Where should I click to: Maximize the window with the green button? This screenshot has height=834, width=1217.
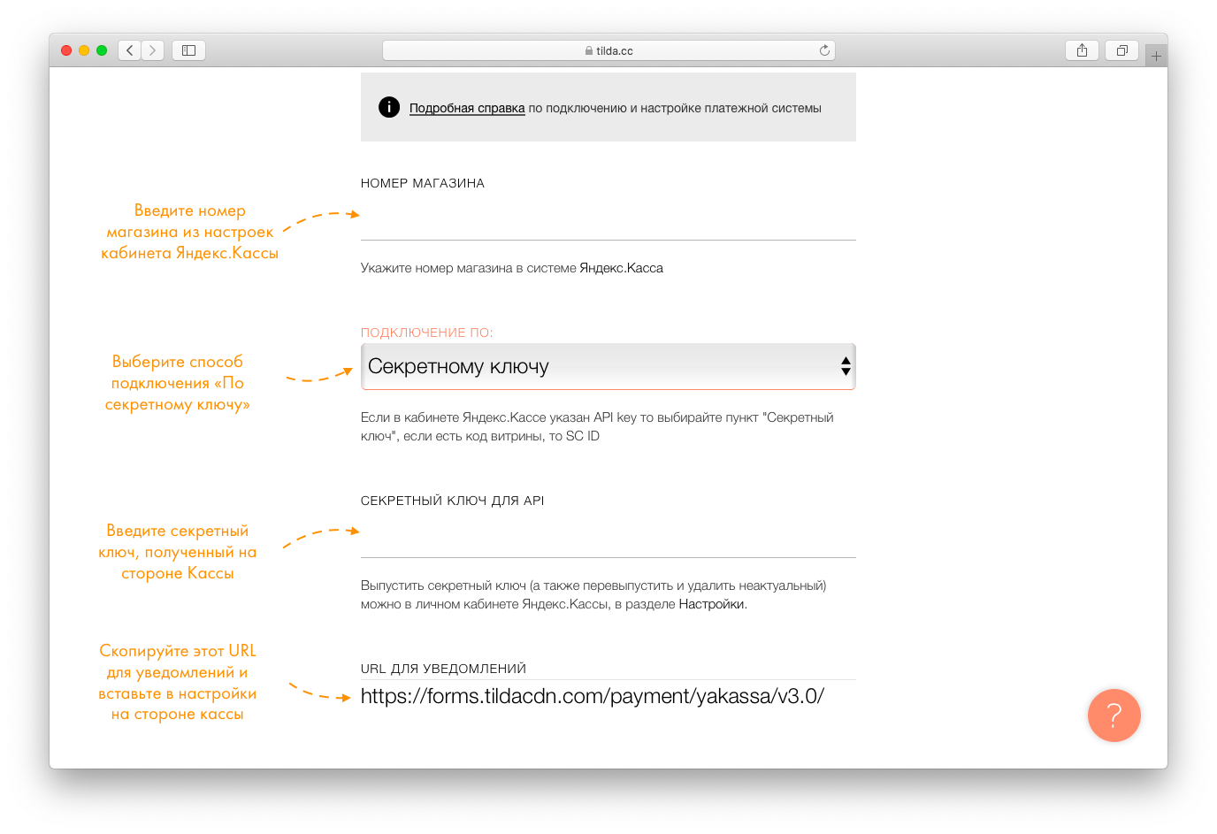[102, 50]
